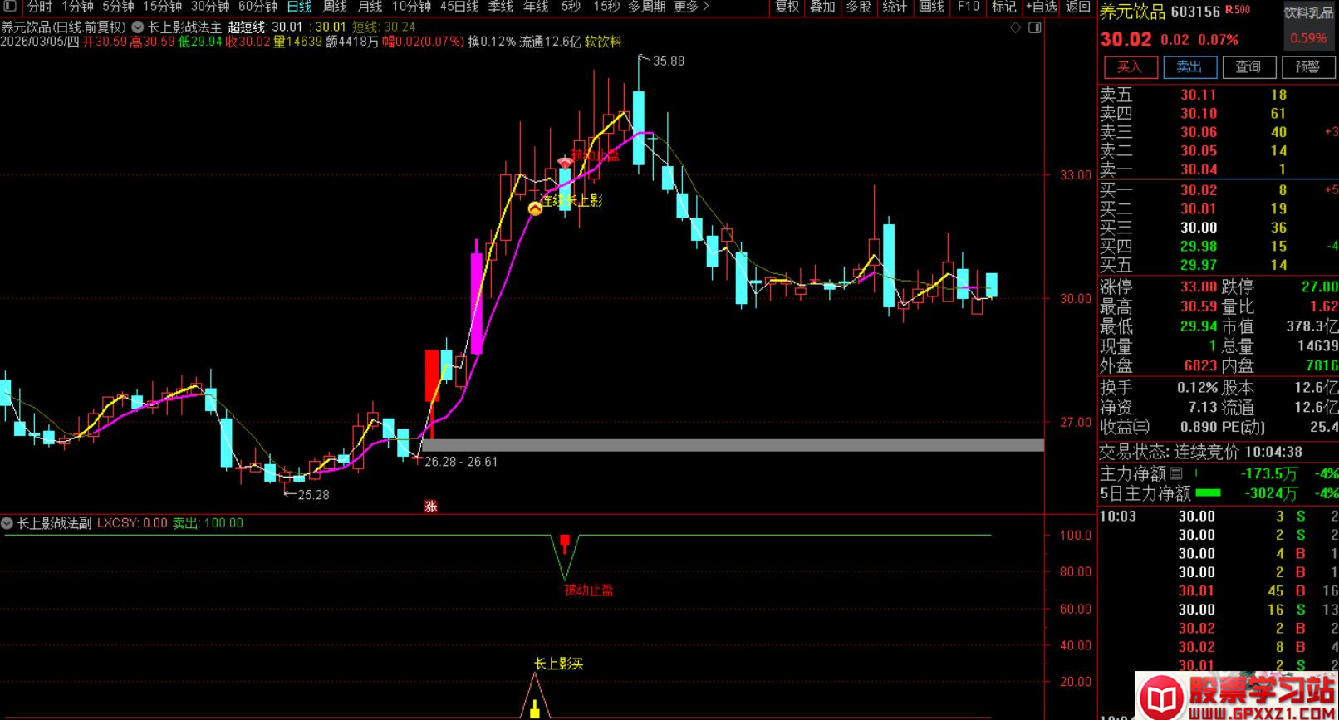Viewport: 1339px width, 720px height.
Task: Click the layout icon left of 分时
Action: point(10,7)
